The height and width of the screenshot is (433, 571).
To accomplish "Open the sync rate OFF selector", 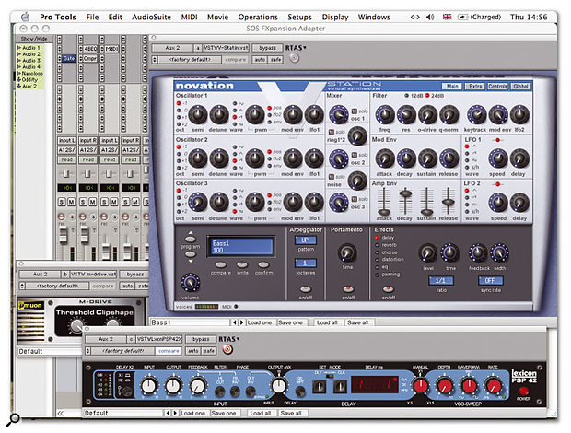I will click(490, 280).
